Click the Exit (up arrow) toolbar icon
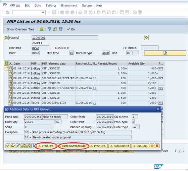 (67, 12)
